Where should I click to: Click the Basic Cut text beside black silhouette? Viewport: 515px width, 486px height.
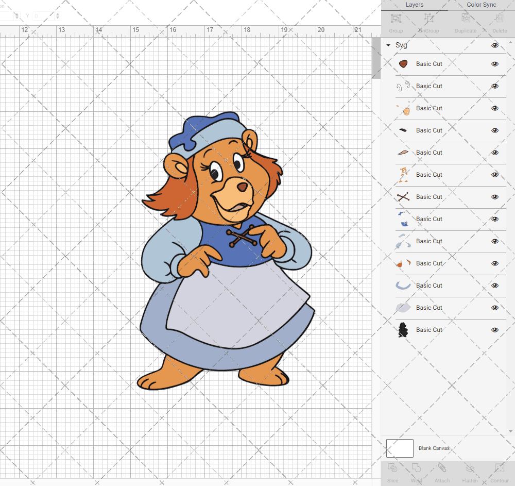coord(429,330)
